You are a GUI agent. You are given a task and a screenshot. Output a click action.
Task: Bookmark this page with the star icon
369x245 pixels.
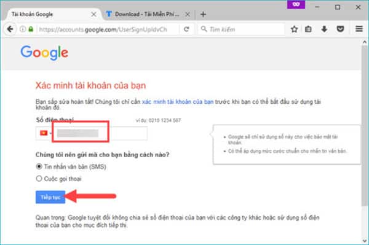tap(294, 29)
